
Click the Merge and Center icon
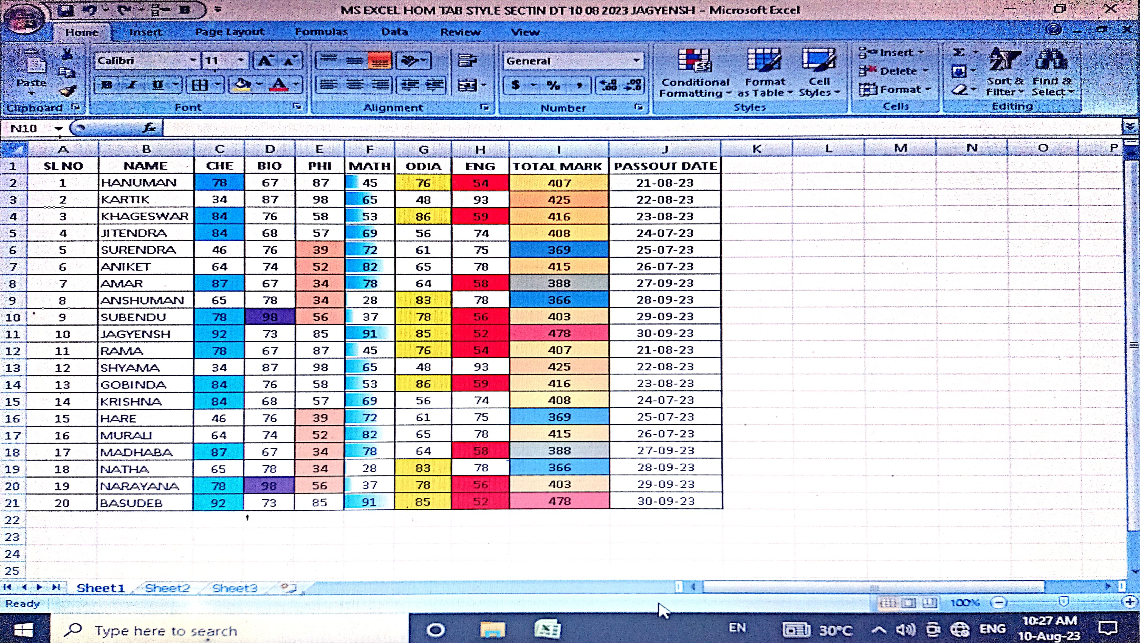467,85
